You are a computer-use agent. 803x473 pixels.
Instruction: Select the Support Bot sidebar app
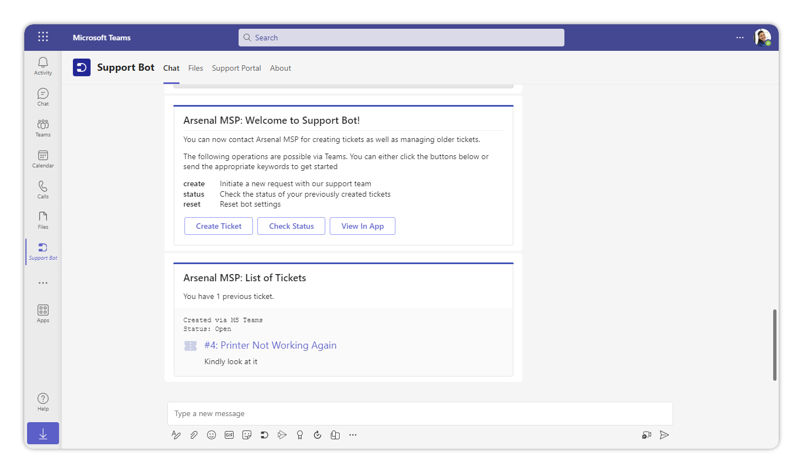[x=43, y=251]
